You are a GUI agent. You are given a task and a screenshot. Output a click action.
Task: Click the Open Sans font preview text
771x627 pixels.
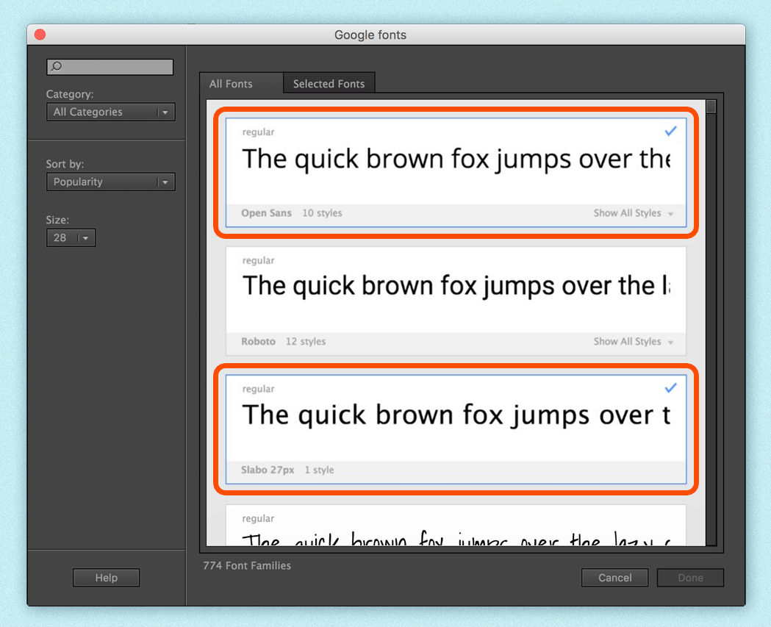tap(456, 159)
